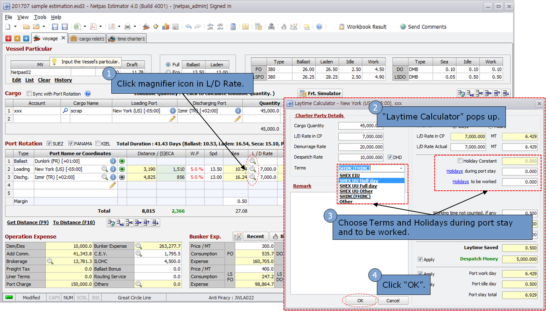The image size is (546, 311).
Task: Click the Undo arrow icon
Action: pyautogui.click(x=188, y=27)
